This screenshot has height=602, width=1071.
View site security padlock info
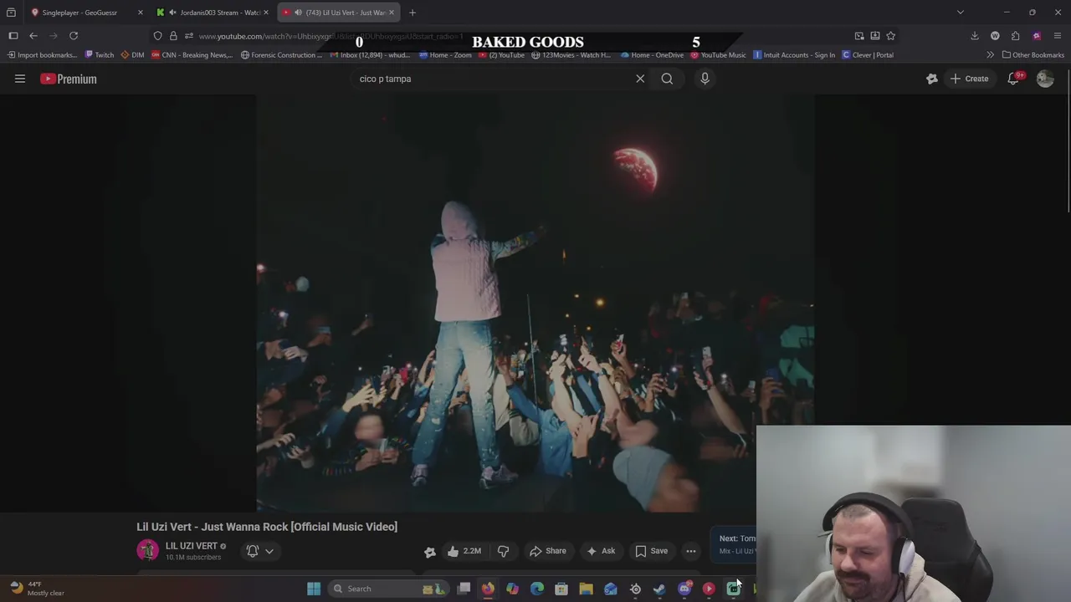click(x=173, y=36)
